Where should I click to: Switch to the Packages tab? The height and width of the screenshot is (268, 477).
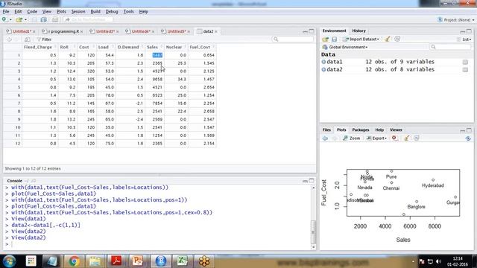pos(361,130)
